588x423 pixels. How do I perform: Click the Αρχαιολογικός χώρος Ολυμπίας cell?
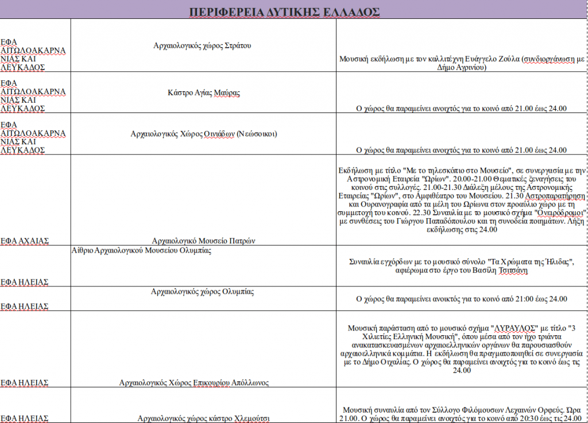coord(202,292)
